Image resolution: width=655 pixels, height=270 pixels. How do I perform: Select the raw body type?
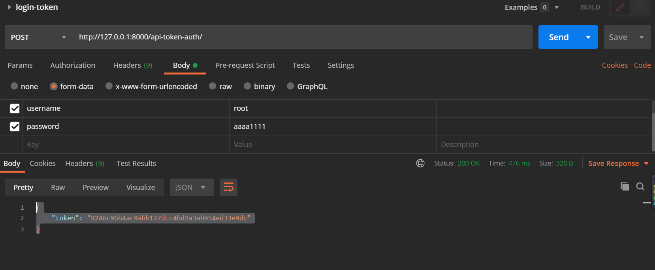pos(213,86)
